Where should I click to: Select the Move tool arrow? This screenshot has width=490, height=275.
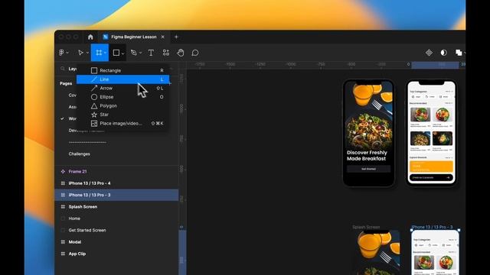pyautogui.click(x=80, y=53)
